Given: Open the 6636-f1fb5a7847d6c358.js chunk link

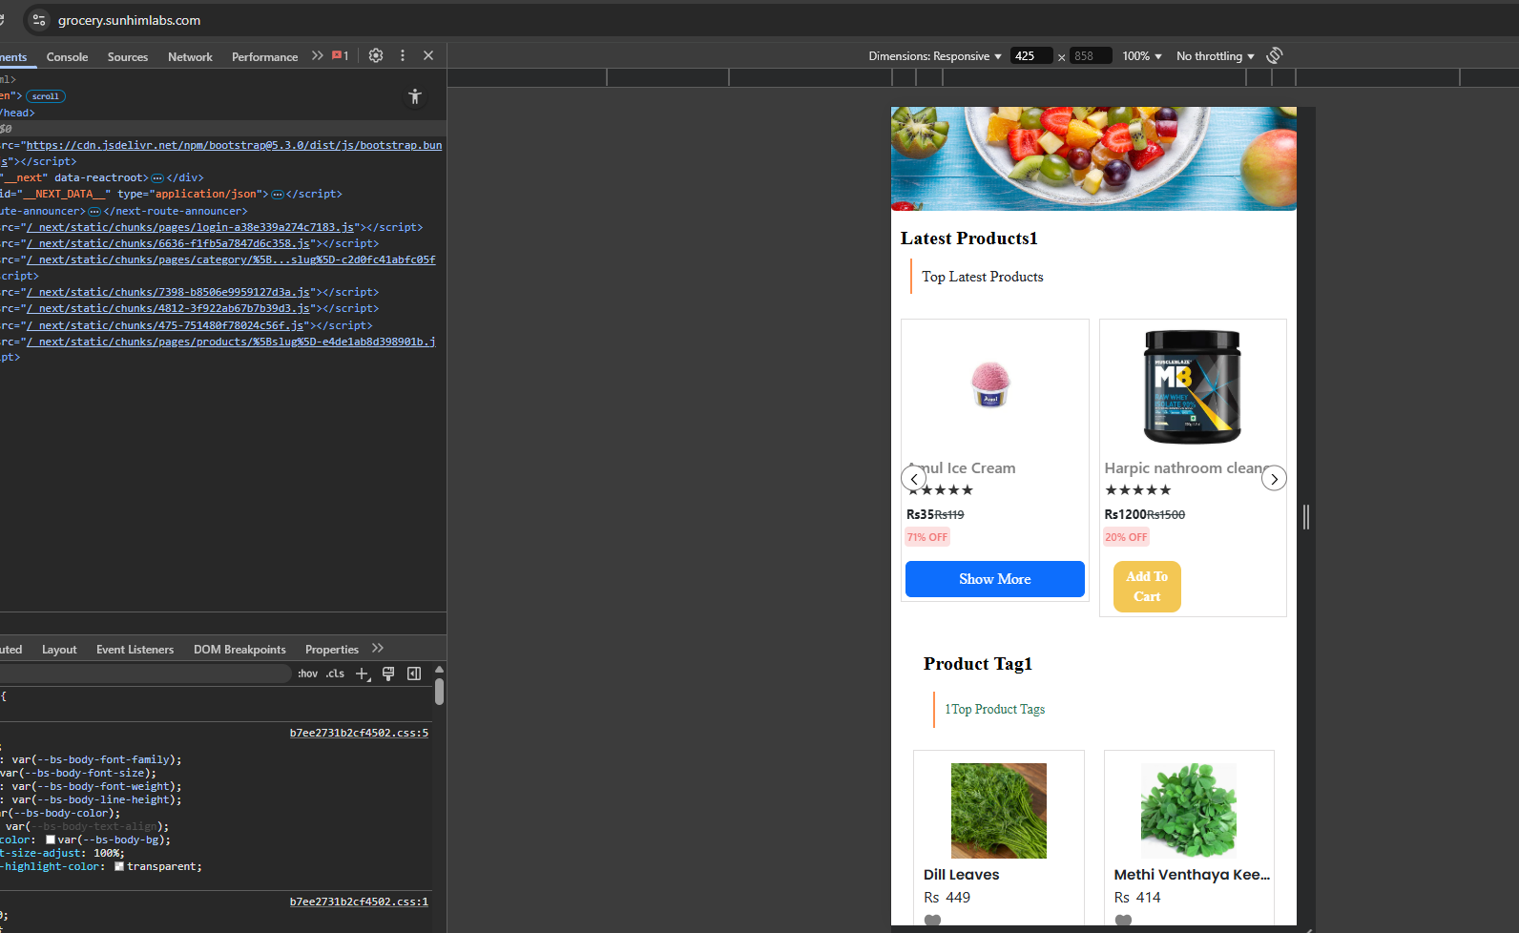Looking at the screenshot, I should coord(168,243).
